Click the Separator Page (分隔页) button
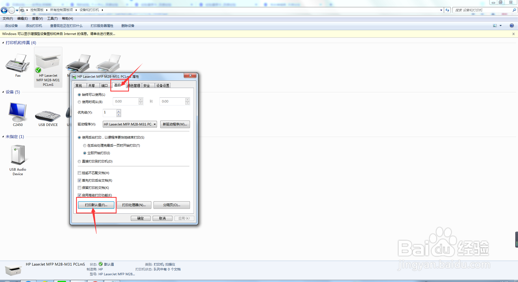Screen dimensions: 518x282 (x=172, y=205)
